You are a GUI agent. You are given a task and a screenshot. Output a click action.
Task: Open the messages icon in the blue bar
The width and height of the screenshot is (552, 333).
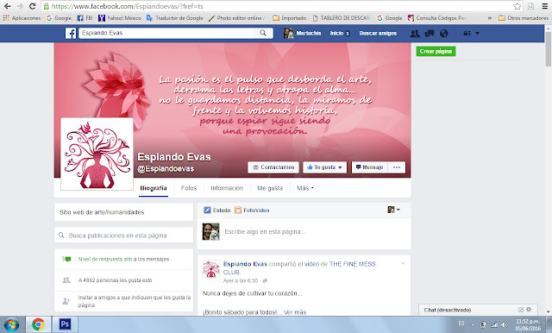(430, 34)
